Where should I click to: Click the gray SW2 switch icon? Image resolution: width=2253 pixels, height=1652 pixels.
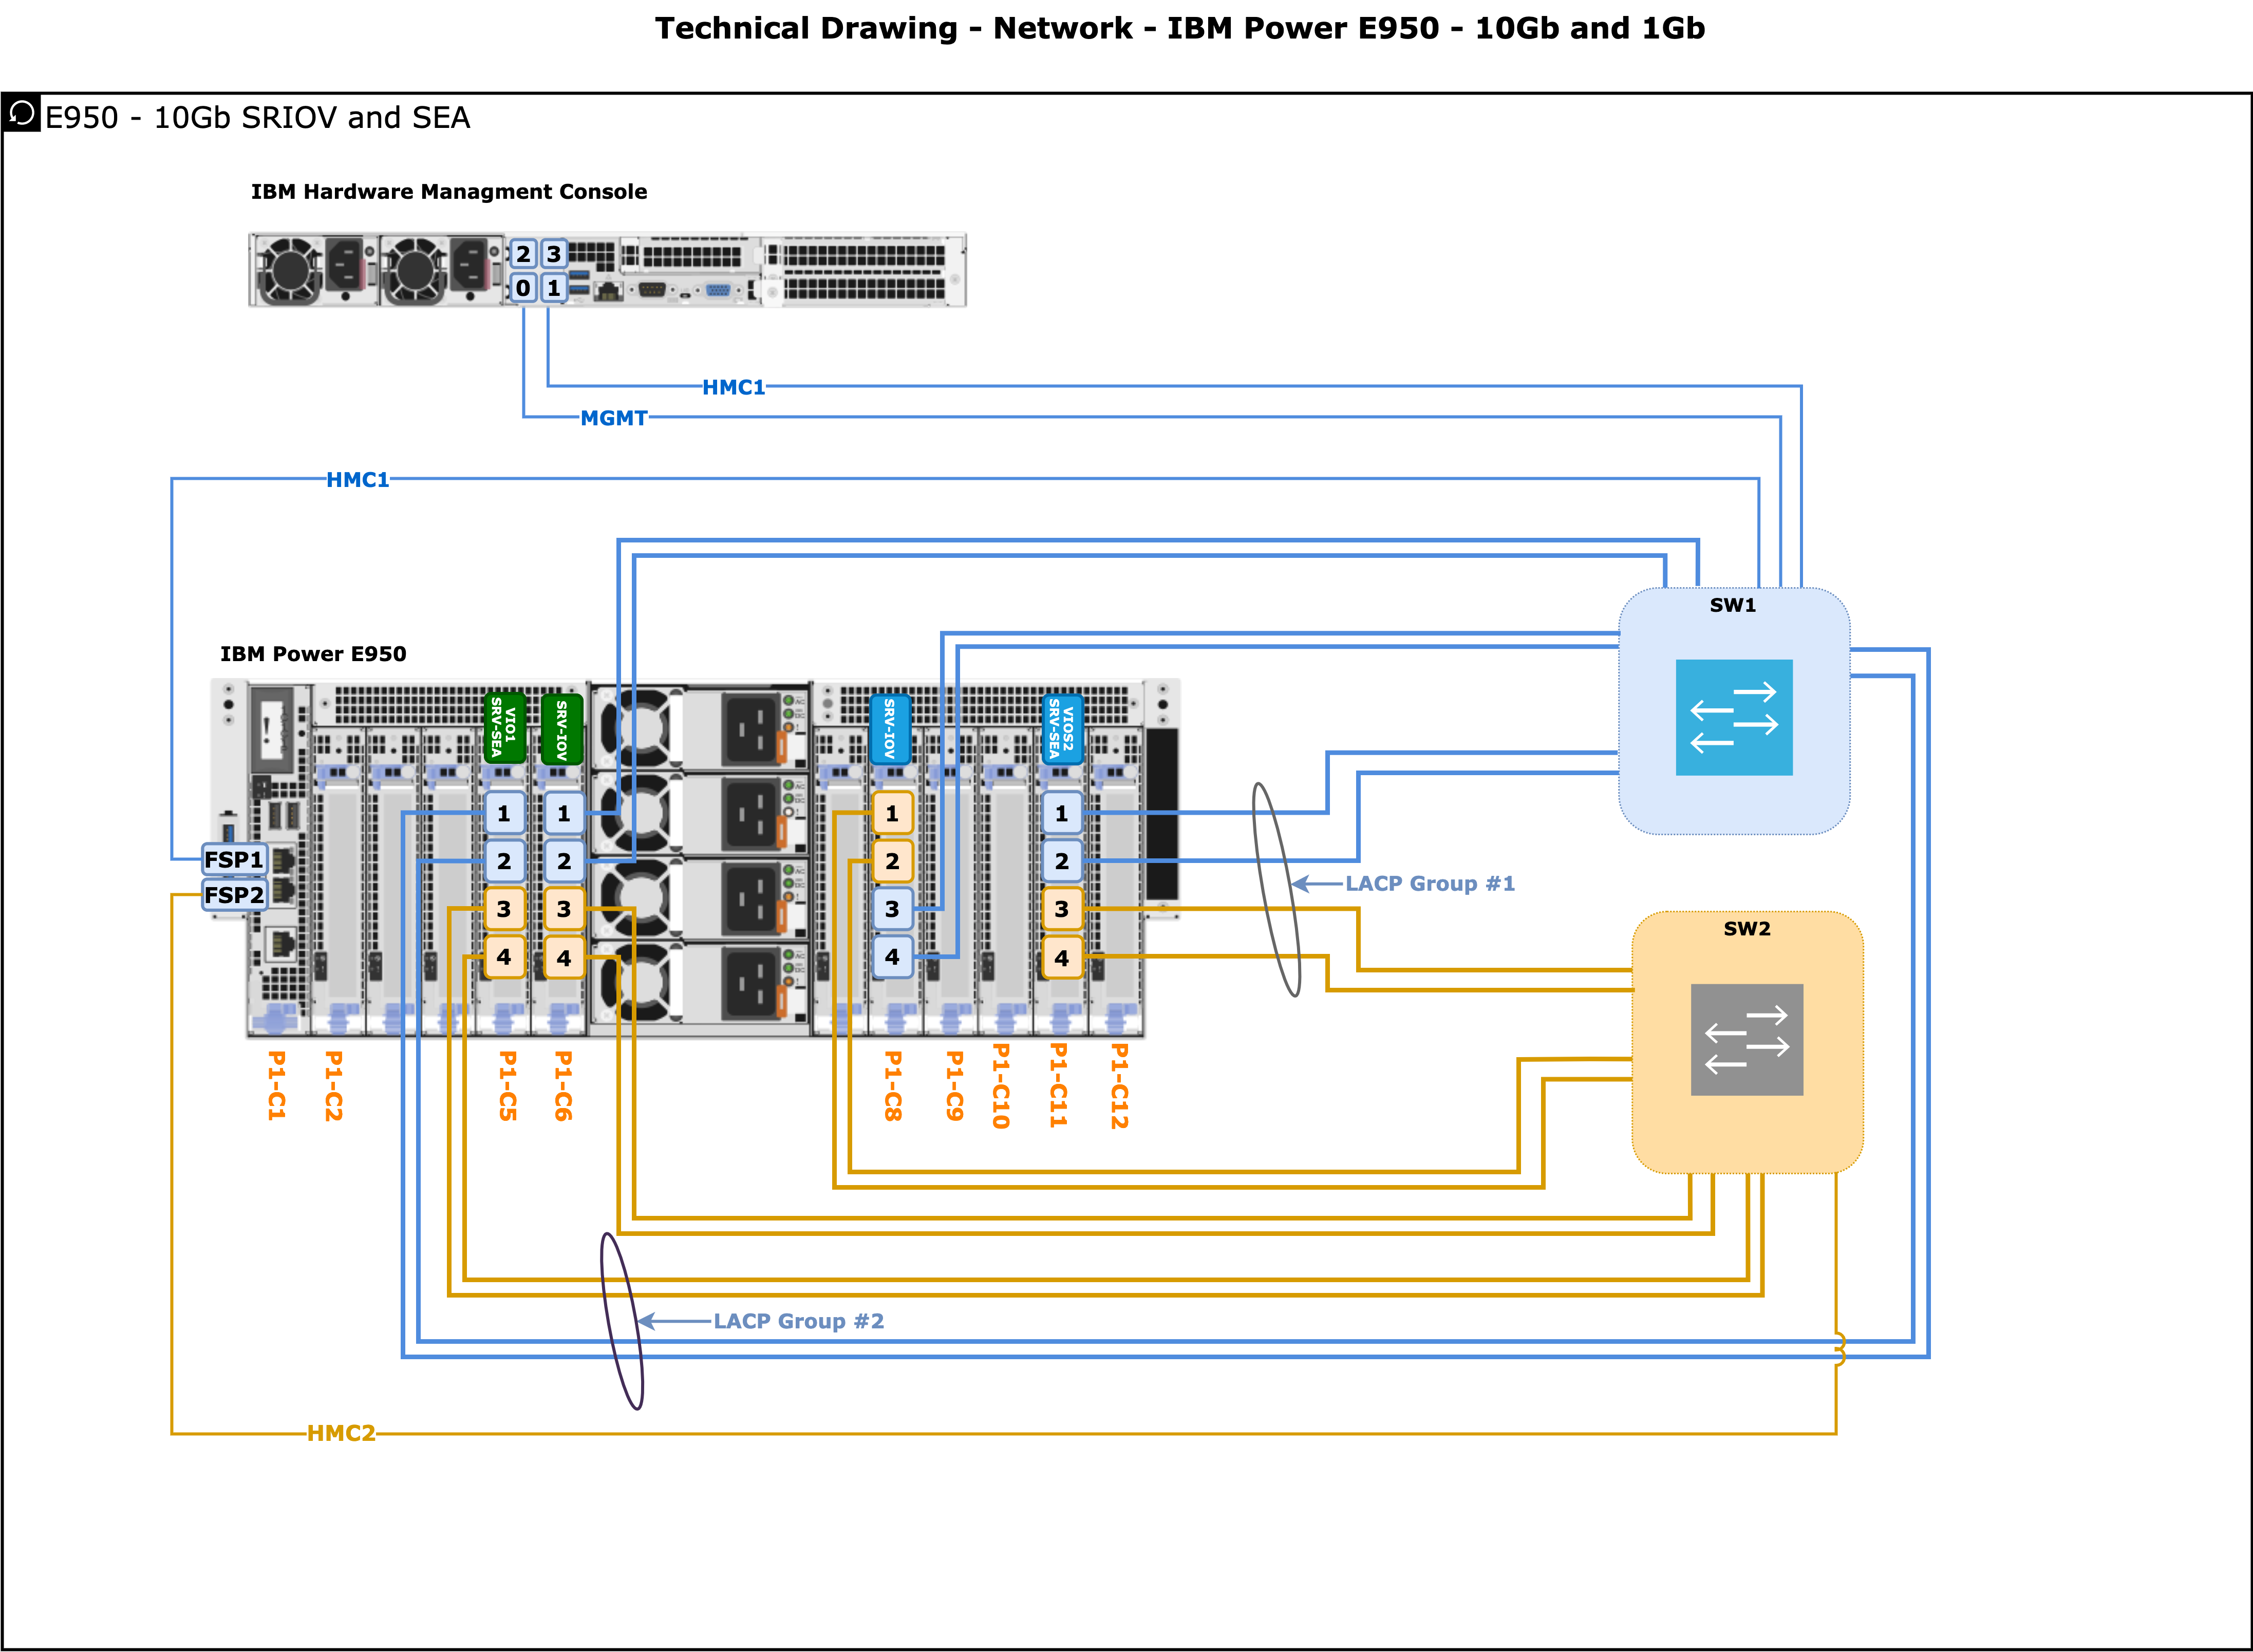1746,1040
